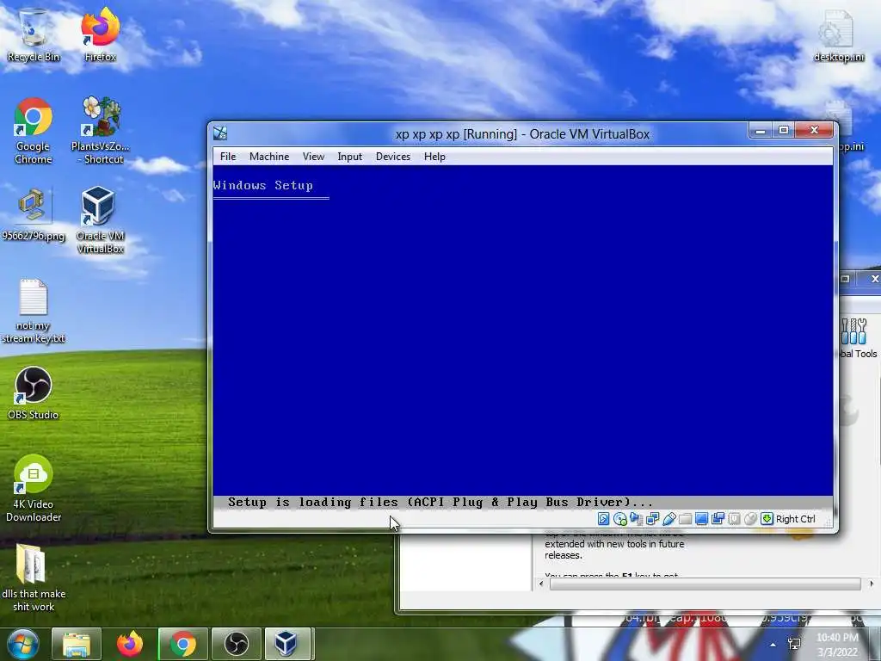The width and height of the screenshot is (881, 661).
Task: Click the 'Setup is loading files' status line
Action: click(x=440, y=502)
